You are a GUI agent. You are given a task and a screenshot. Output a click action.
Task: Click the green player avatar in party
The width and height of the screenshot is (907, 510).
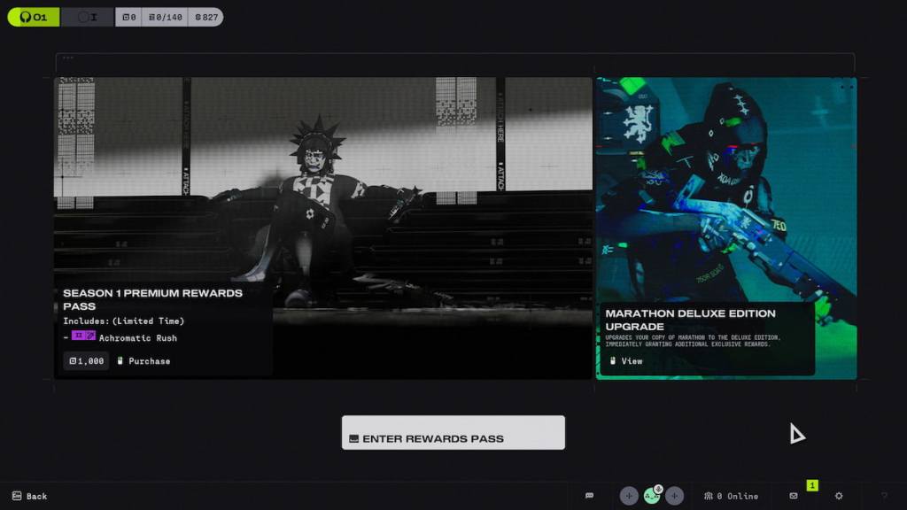click(x=651, y=496)
